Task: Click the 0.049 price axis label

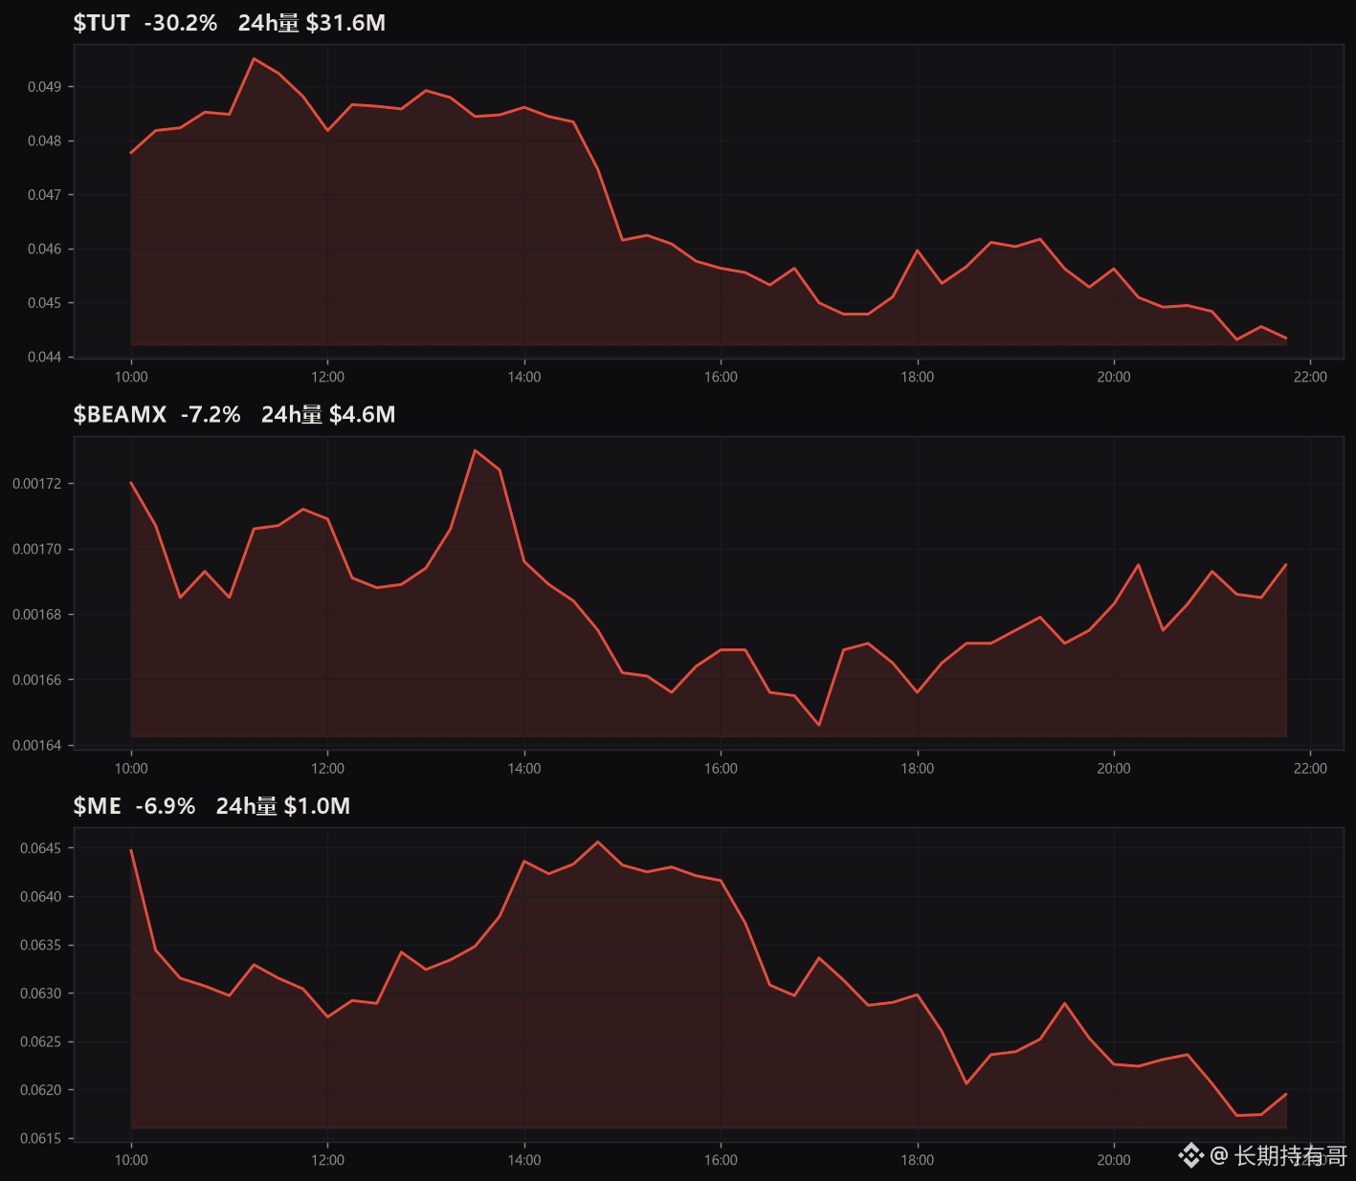Action: point(44,87)
